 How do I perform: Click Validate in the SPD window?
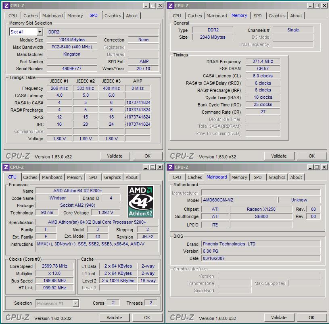point(115,156)
